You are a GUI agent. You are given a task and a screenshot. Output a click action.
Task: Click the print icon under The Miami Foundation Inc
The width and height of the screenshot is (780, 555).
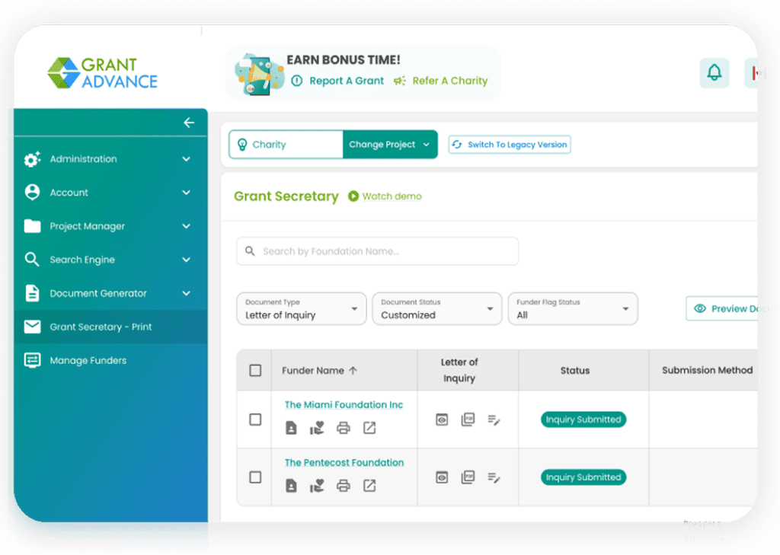tap(344, 428)
